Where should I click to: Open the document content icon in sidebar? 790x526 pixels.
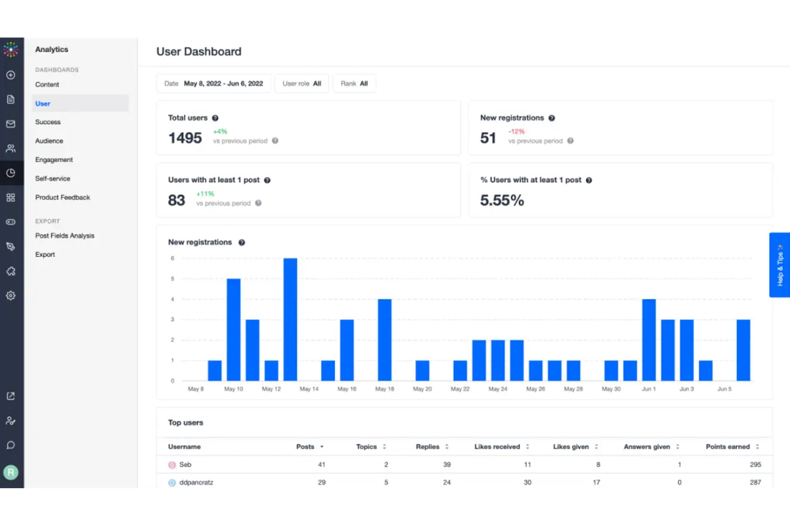11,100
